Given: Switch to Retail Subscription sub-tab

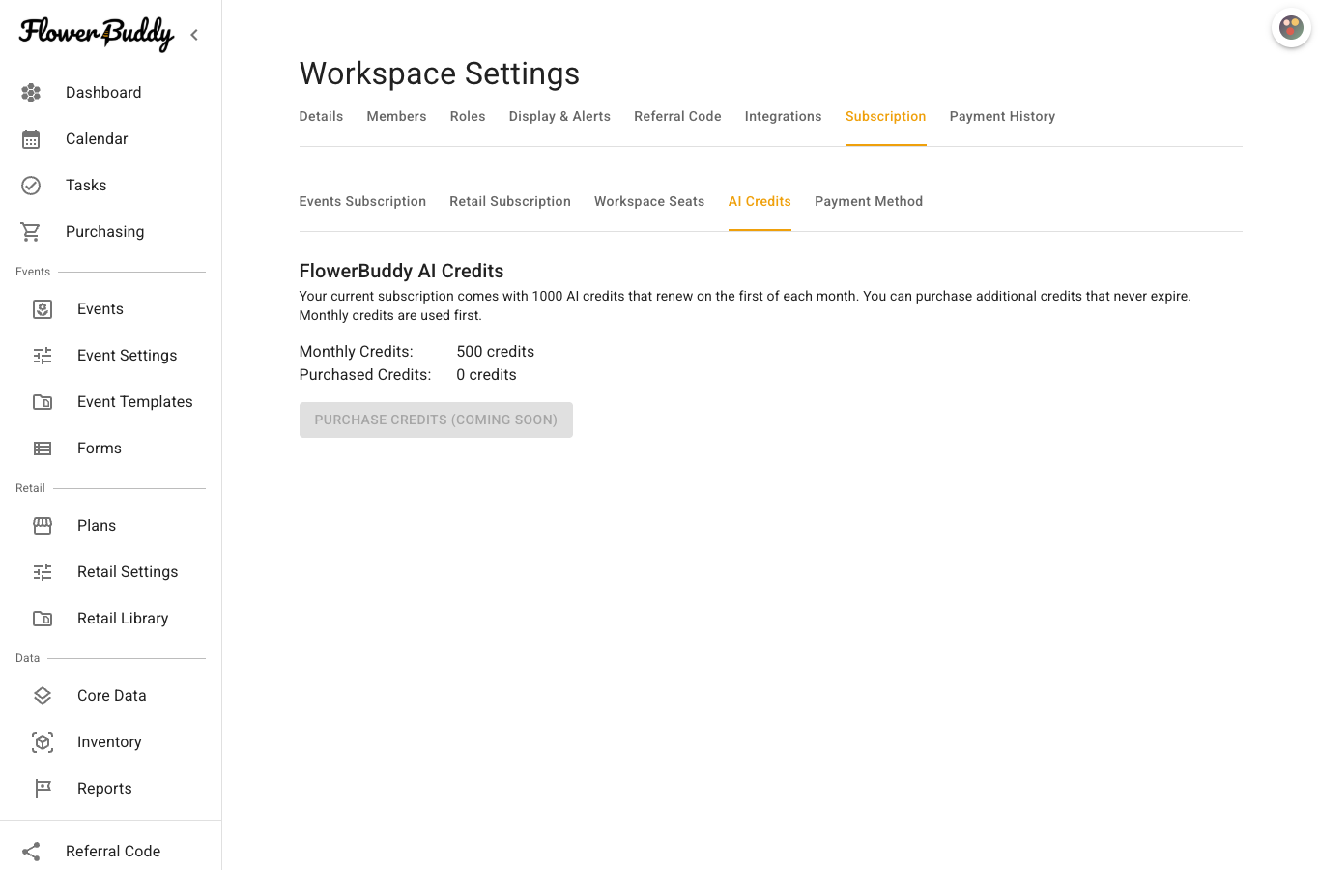Looking at the screenshot, I should [510, 202].
